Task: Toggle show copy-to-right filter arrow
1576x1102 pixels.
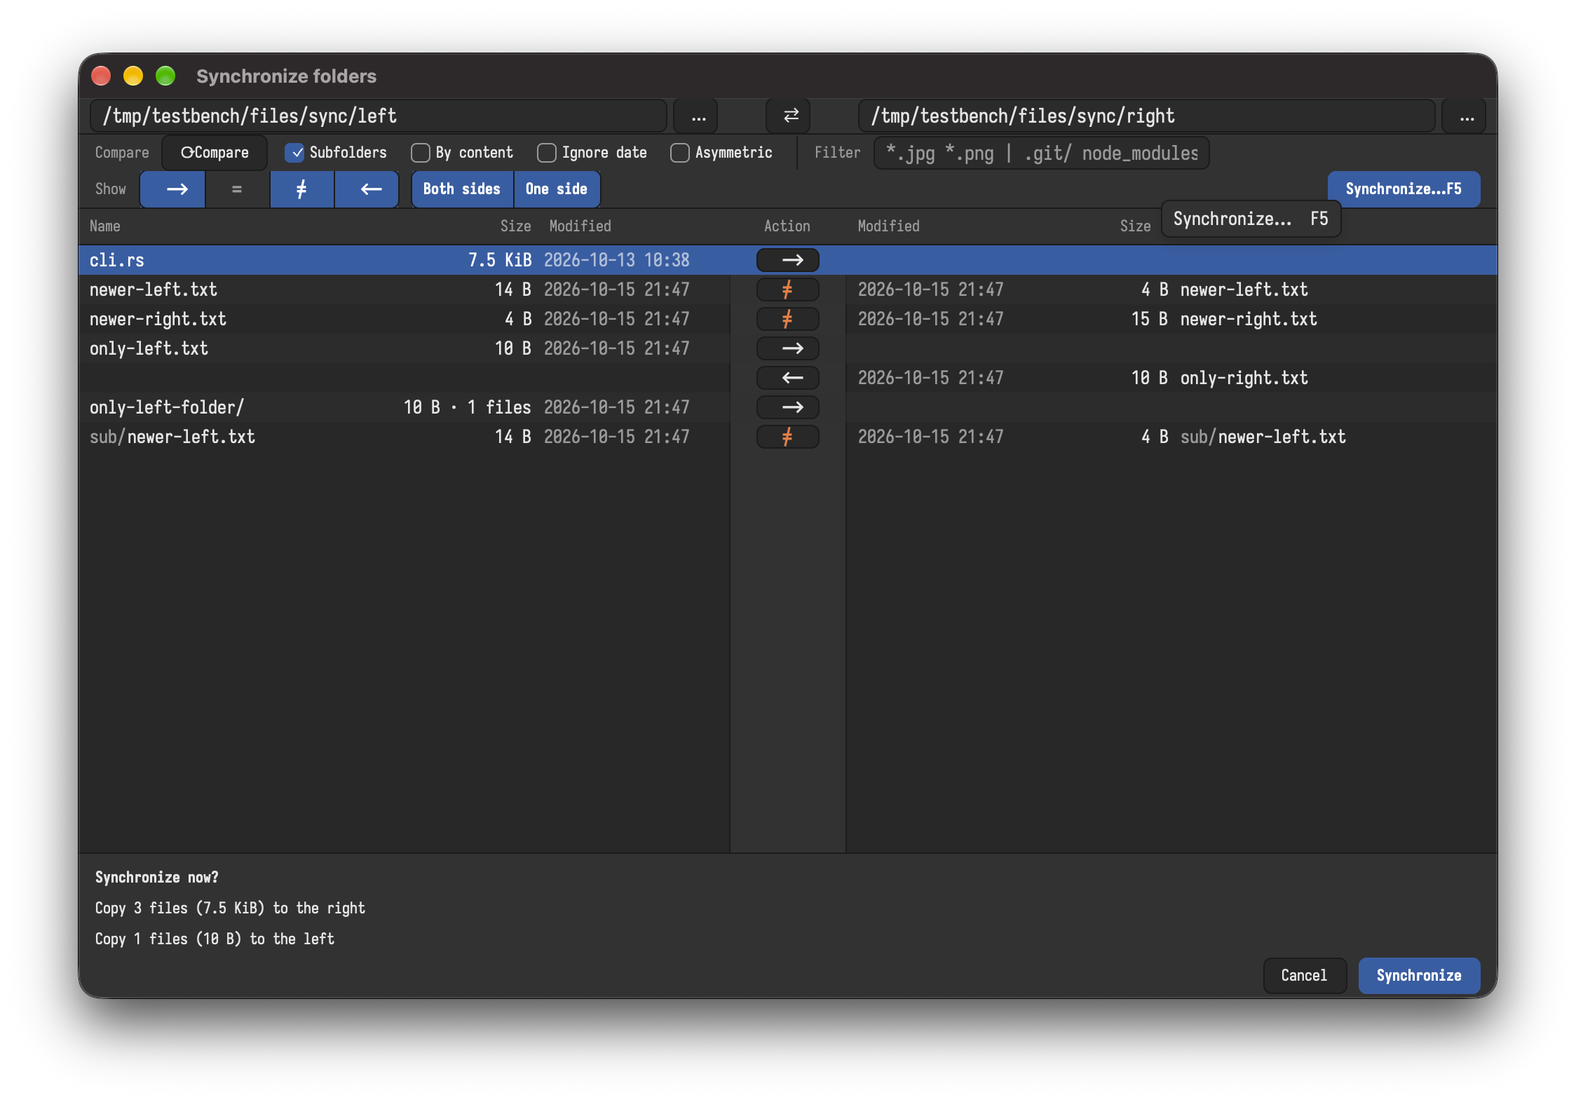Action: coord(173,189)
